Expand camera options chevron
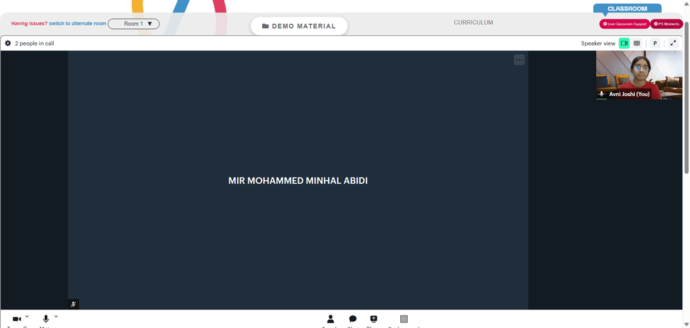Image resolution: width=690 pixels, height=328 pixels. [x=28, y=316]
